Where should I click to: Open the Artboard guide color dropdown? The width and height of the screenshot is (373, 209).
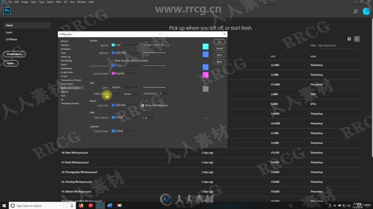125,53
